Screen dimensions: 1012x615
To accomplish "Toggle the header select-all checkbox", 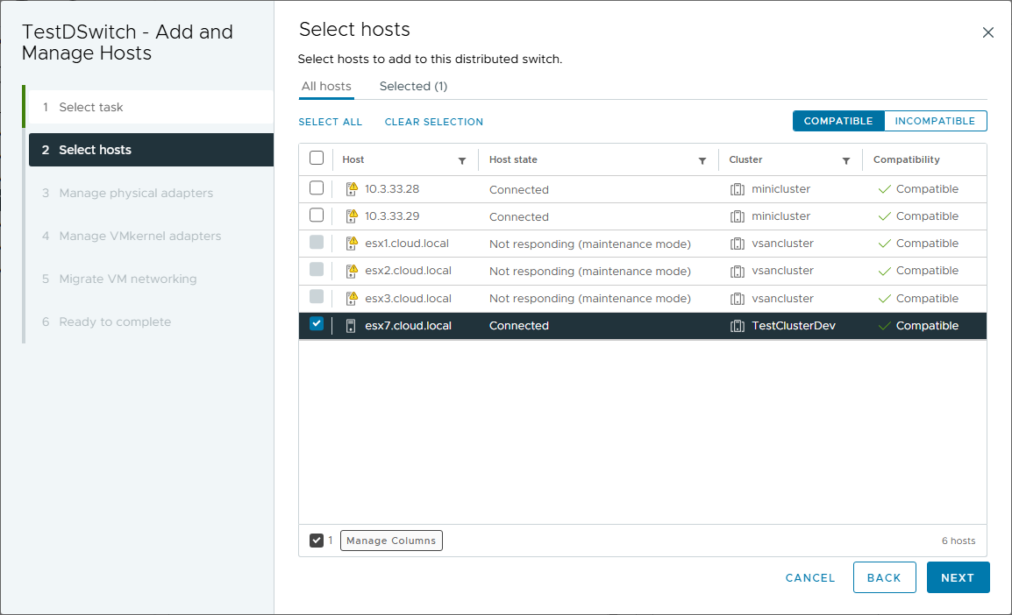I will [317, 159].
